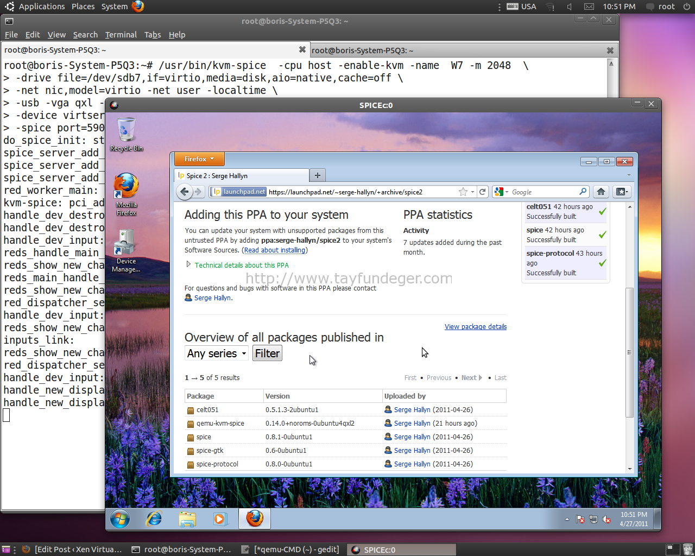695x556 pixels.
Task: Click the launchpad.net site identity button
Action: point(239,192)
